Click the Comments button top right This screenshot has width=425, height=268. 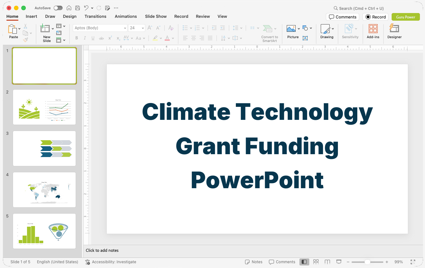343,17
